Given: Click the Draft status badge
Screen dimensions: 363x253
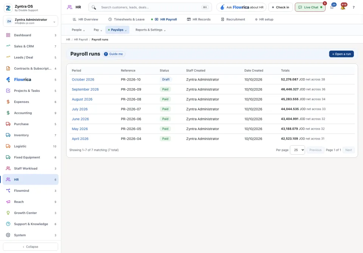Looking at the screenshot, I should click(166, 79).
